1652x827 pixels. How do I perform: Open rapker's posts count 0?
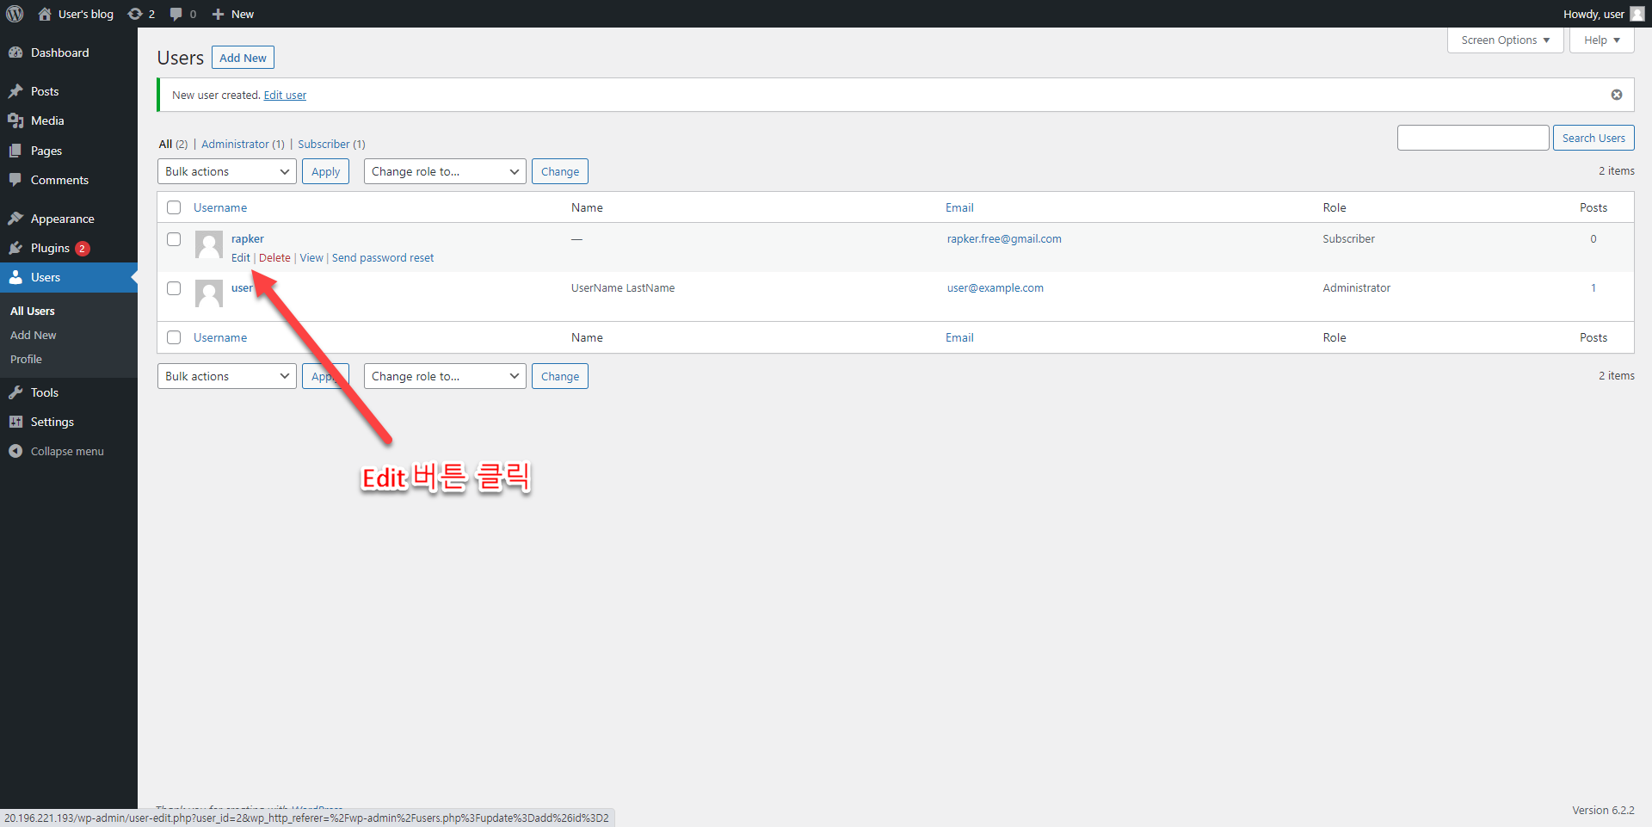(x=1593, y=238)
